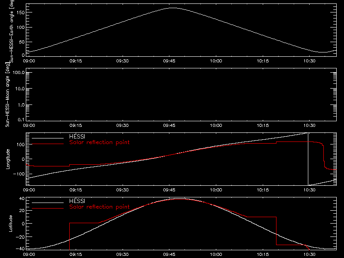Click 09:15 time label under Latitude plot
The image size is (344, 258).
pos(76,255)
